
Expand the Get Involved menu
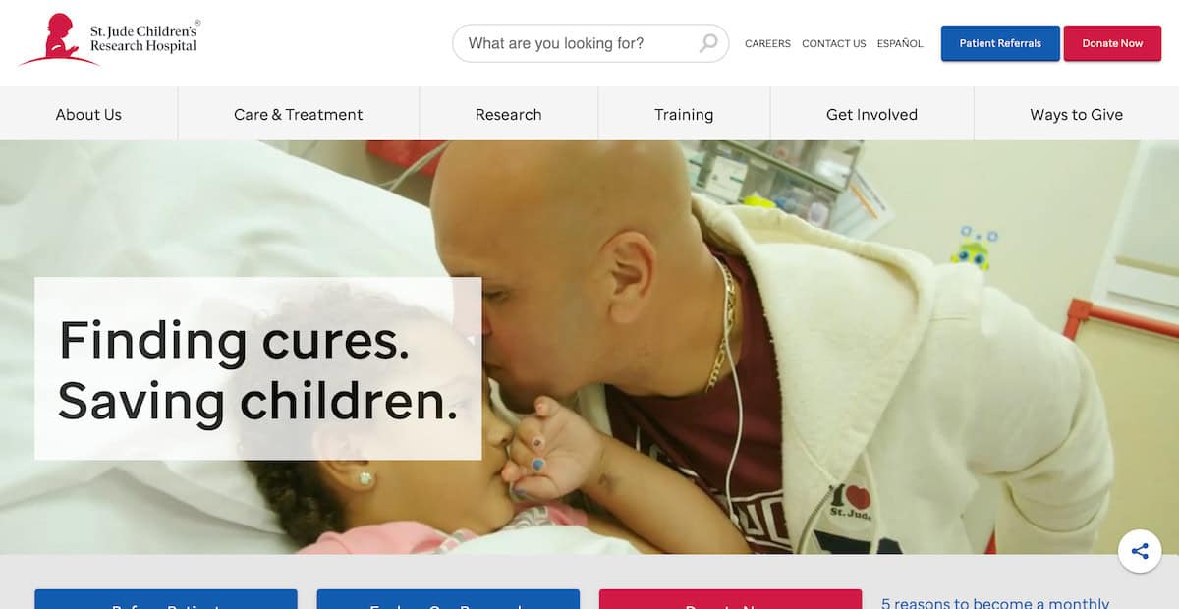click(871, 114)
